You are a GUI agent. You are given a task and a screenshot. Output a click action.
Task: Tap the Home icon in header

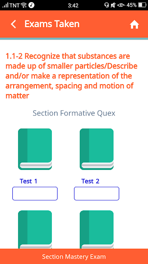click(134, 25)
